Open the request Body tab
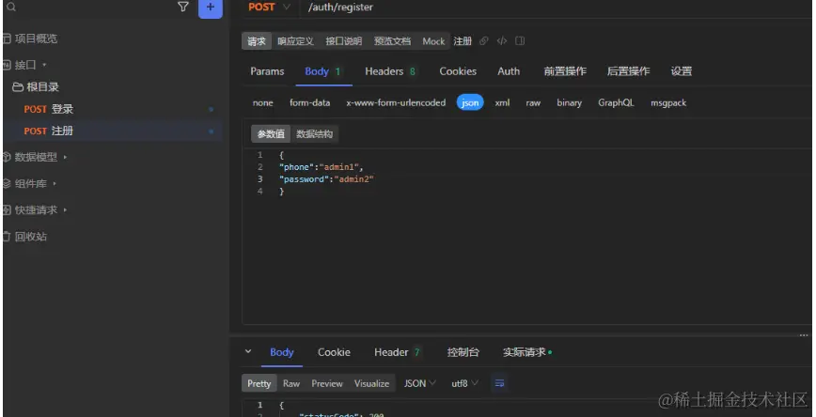 click(x=322, y=71)
